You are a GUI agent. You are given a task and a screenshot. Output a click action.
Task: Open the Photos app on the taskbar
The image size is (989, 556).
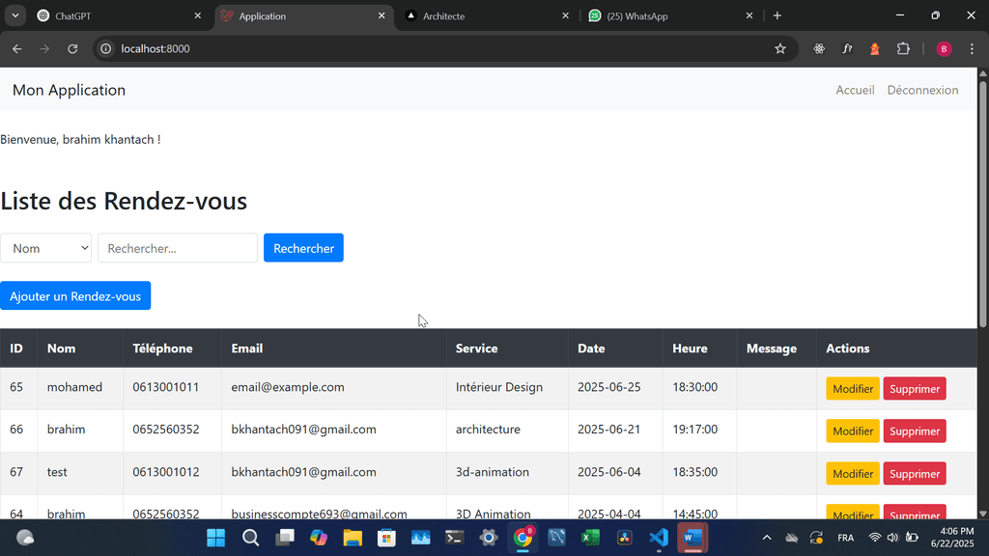tap(421, 538)
